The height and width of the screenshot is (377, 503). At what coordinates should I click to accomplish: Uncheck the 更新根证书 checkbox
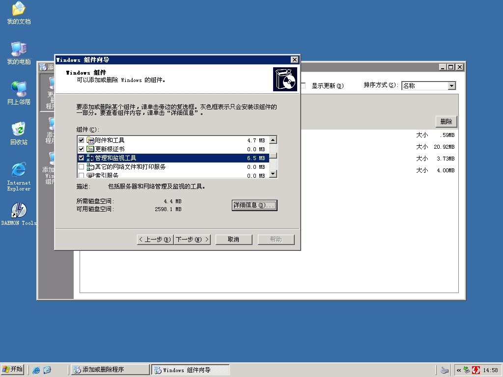[81, 149]
